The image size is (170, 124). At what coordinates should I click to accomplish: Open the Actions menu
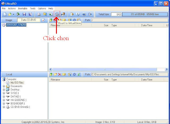[12, 8]
